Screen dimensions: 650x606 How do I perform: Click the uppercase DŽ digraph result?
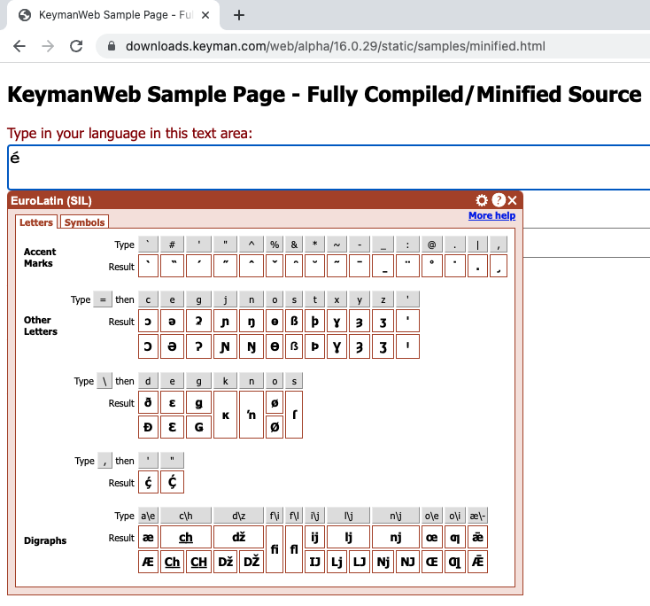251,562
